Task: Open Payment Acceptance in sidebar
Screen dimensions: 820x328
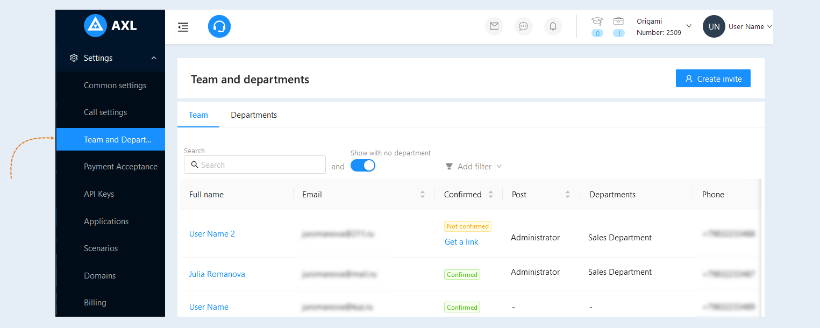Action: coord(120,167)
